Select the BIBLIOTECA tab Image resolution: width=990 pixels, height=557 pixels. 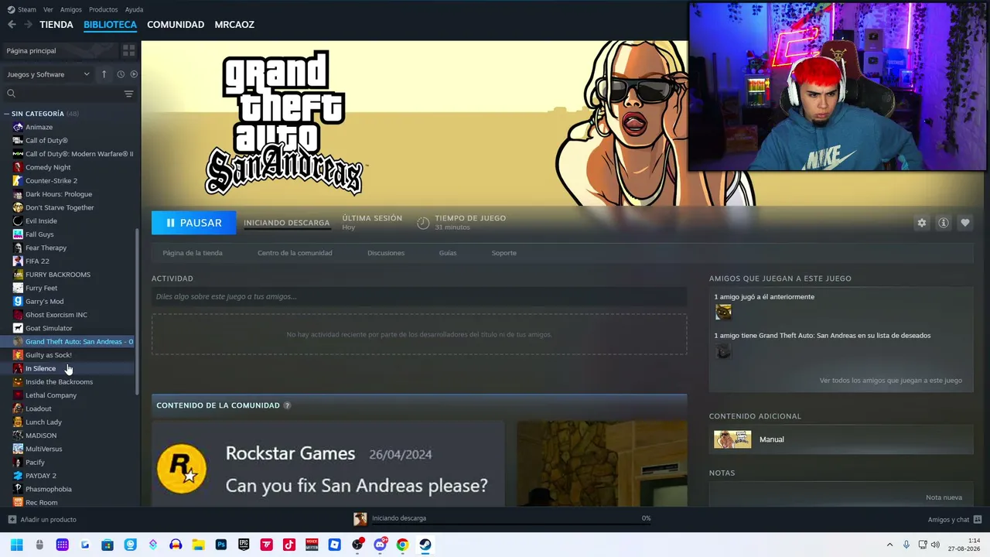point(110,25)
